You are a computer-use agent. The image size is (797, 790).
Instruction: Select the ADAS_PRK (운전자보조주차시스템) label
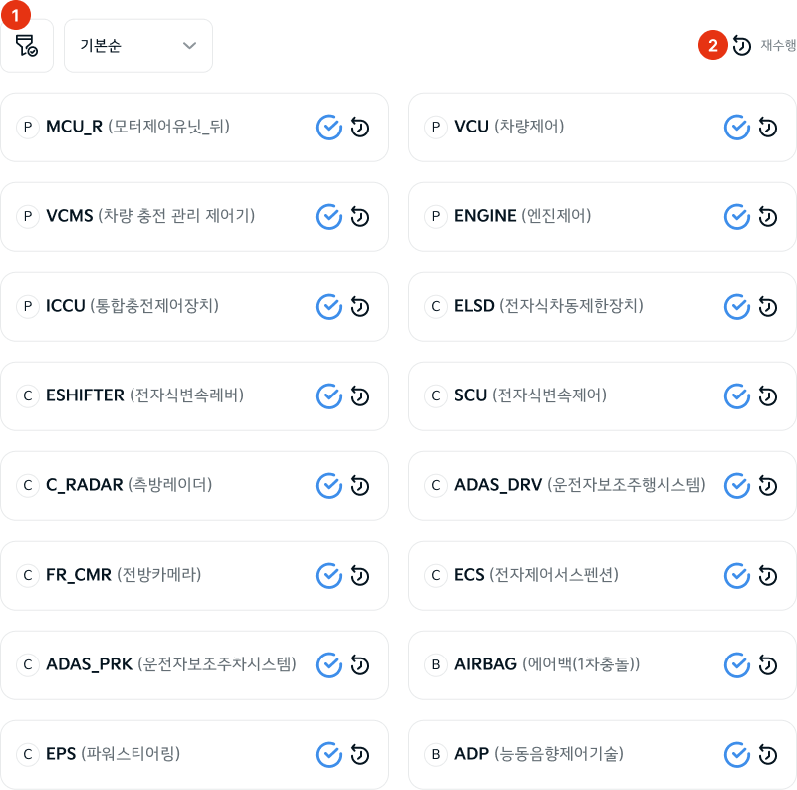pos(171,663)
